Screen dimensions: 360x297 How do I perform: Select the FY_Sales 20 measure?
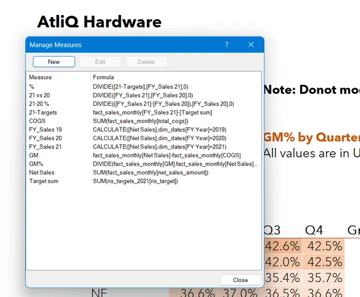click(x=45, y=138)
